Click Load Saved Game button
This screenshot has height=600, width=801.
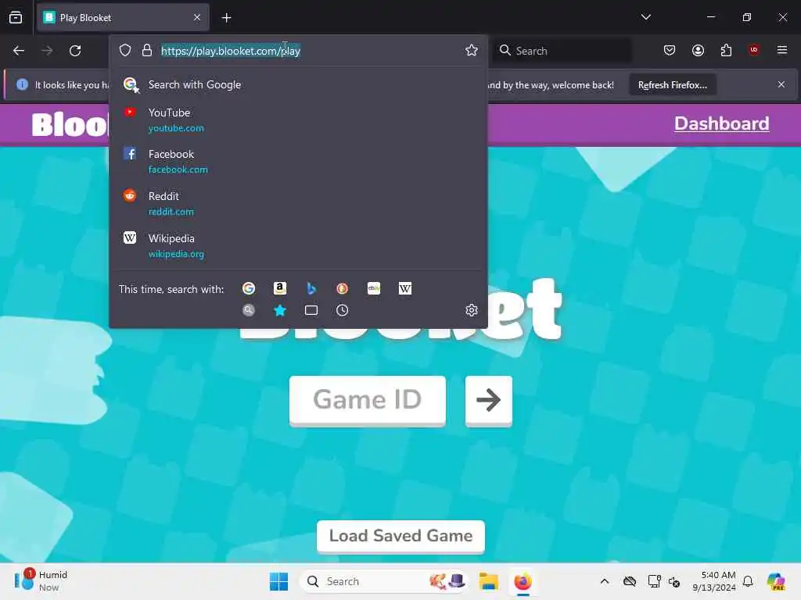pyautogui.click(x=400, y=536)
